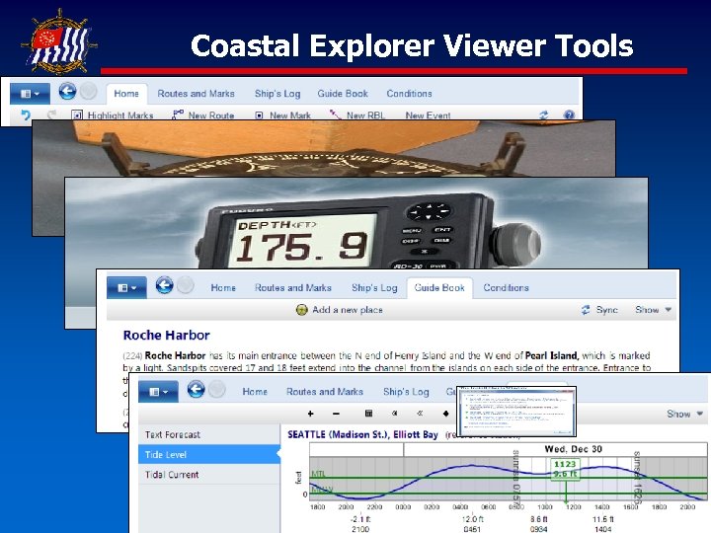
Task: Open Ship's Log in Guide Book window
Action: tap(374, 288)
